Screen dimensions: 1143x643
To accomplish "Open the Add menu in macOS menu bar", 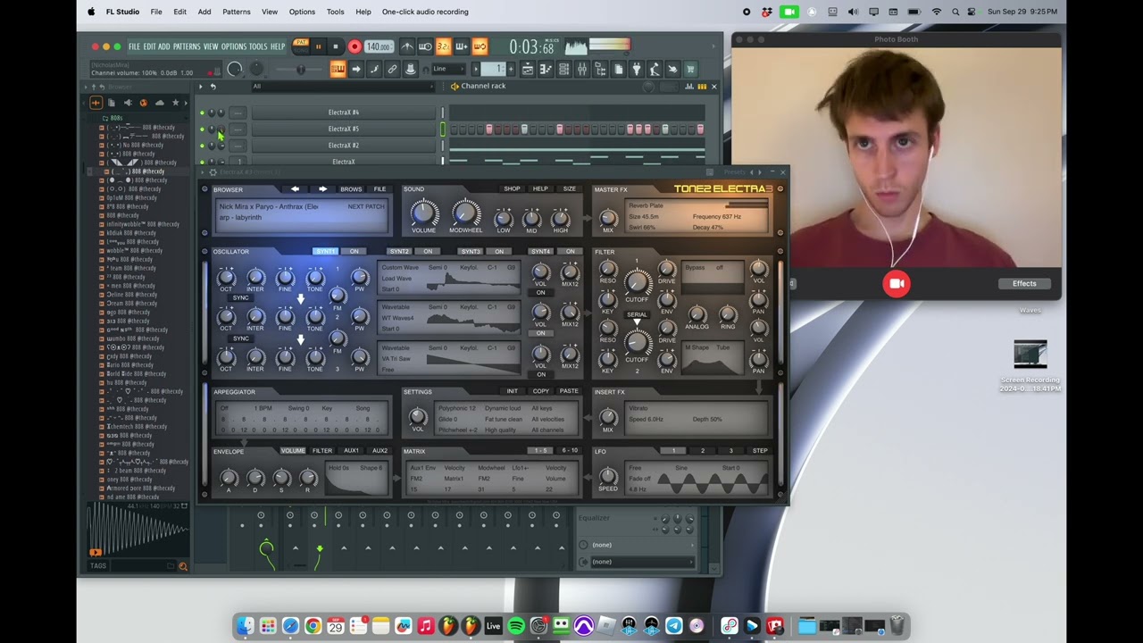I will tap(204, 12).
